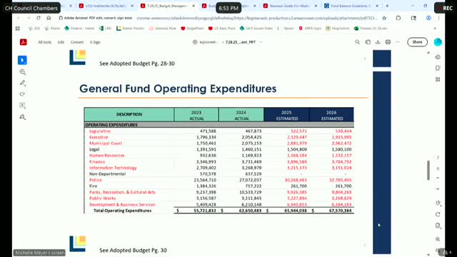
Task: Open the AI assistant panel icon
Action: point(438,57)
